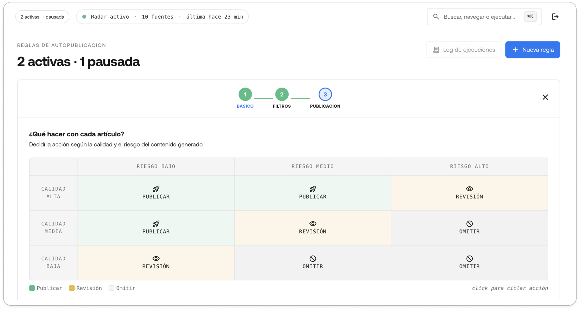Click the yellow Revisión legend swatch
Screen dimensions: 580x310
pos(72,288)
